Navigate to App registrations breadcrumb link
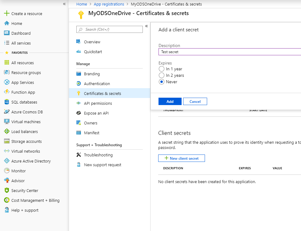The image size is (301, 231). (x=109, y=4)
